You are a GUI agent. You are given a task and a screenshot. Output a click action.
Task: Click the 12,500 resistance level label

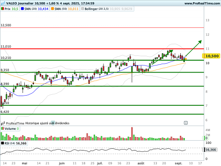click(x=6, y=25)
